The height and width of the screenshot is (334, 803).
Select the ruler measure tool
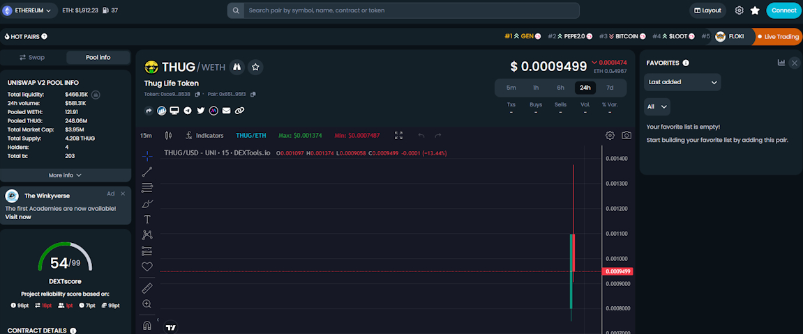(x=147, y=288)
